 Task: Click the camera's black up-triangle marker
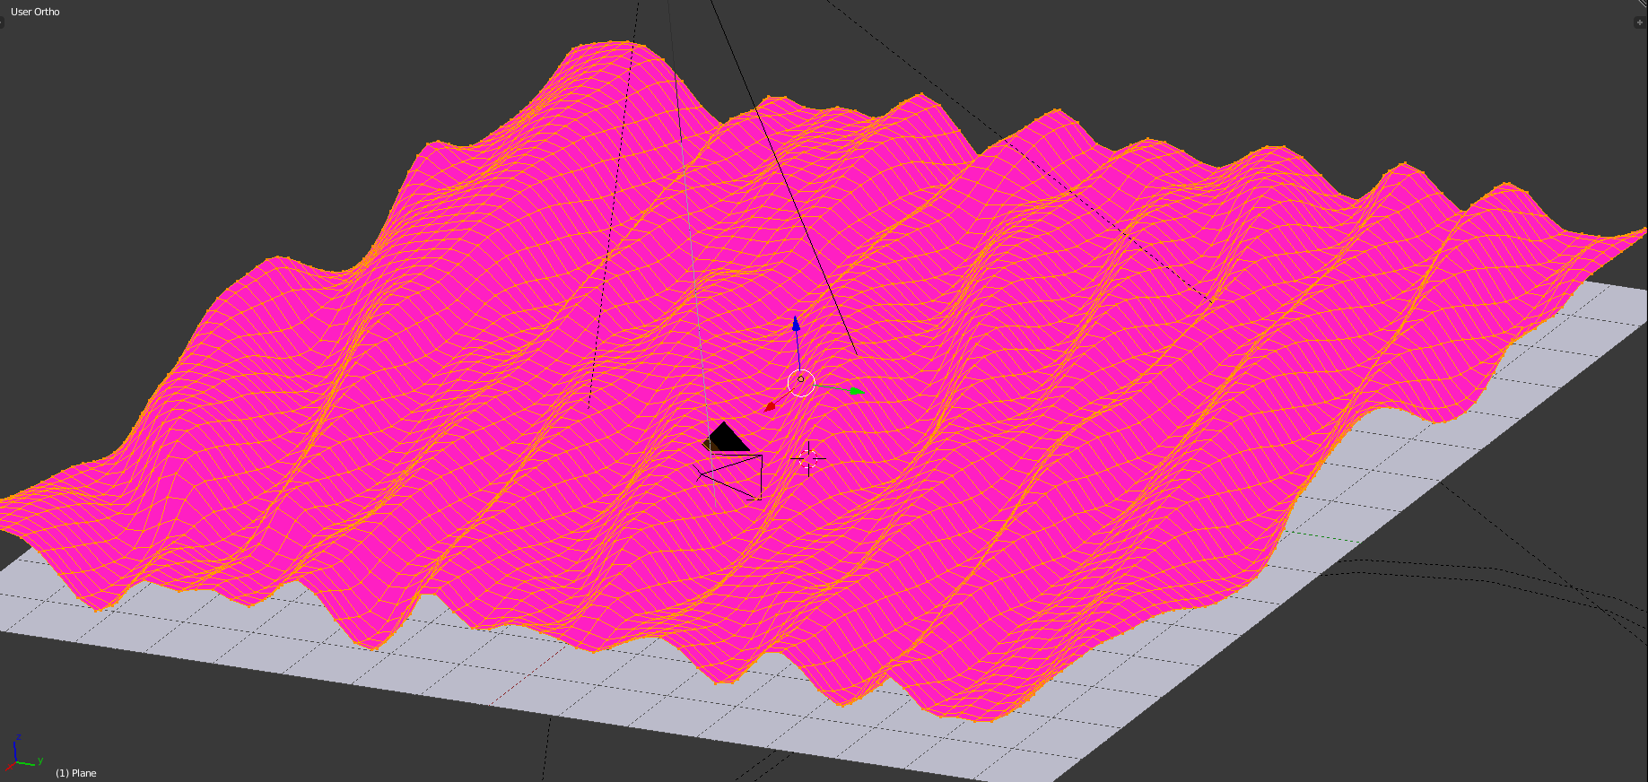tap(726, 437)
